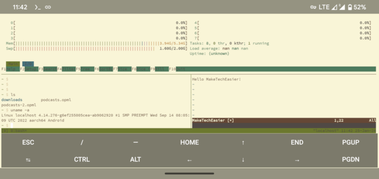Screen dimensions: 379x179
Task: Select htop F8 Nice plus
Action: point(141,69)
